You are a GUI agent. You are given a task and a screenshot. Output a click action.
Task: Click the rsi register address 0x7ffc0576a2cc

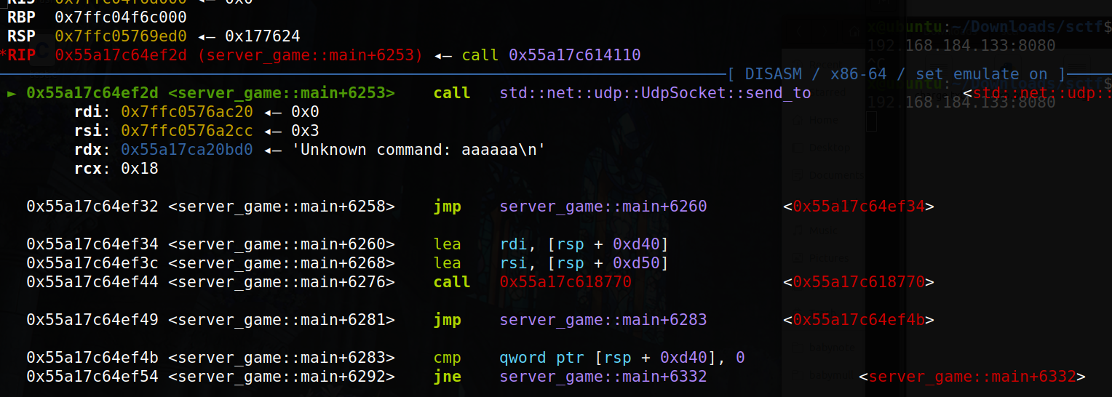click(x=196, y=131)
